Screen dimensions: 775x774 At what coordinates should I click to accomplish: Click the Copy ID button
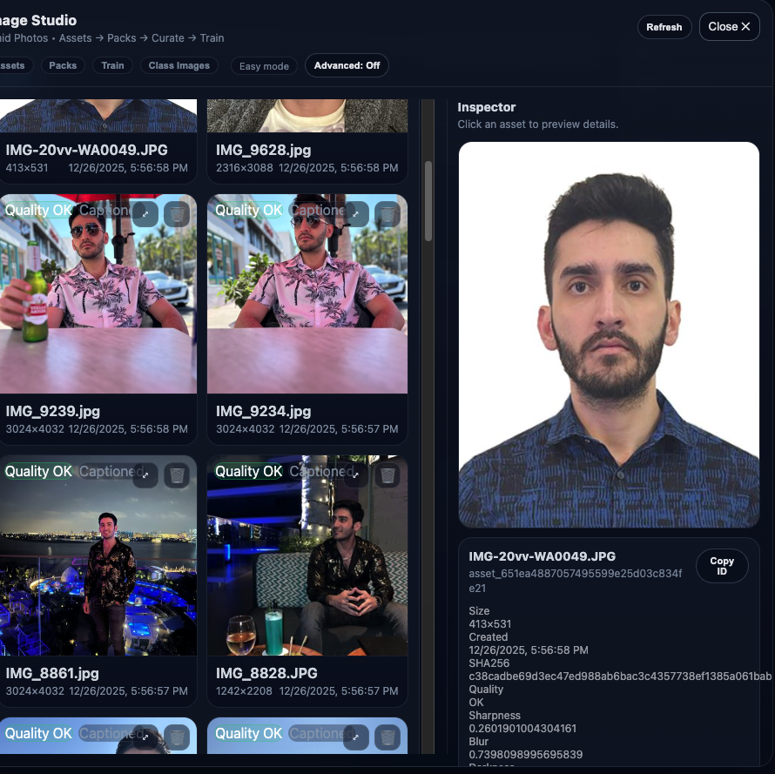pos(721,566)
